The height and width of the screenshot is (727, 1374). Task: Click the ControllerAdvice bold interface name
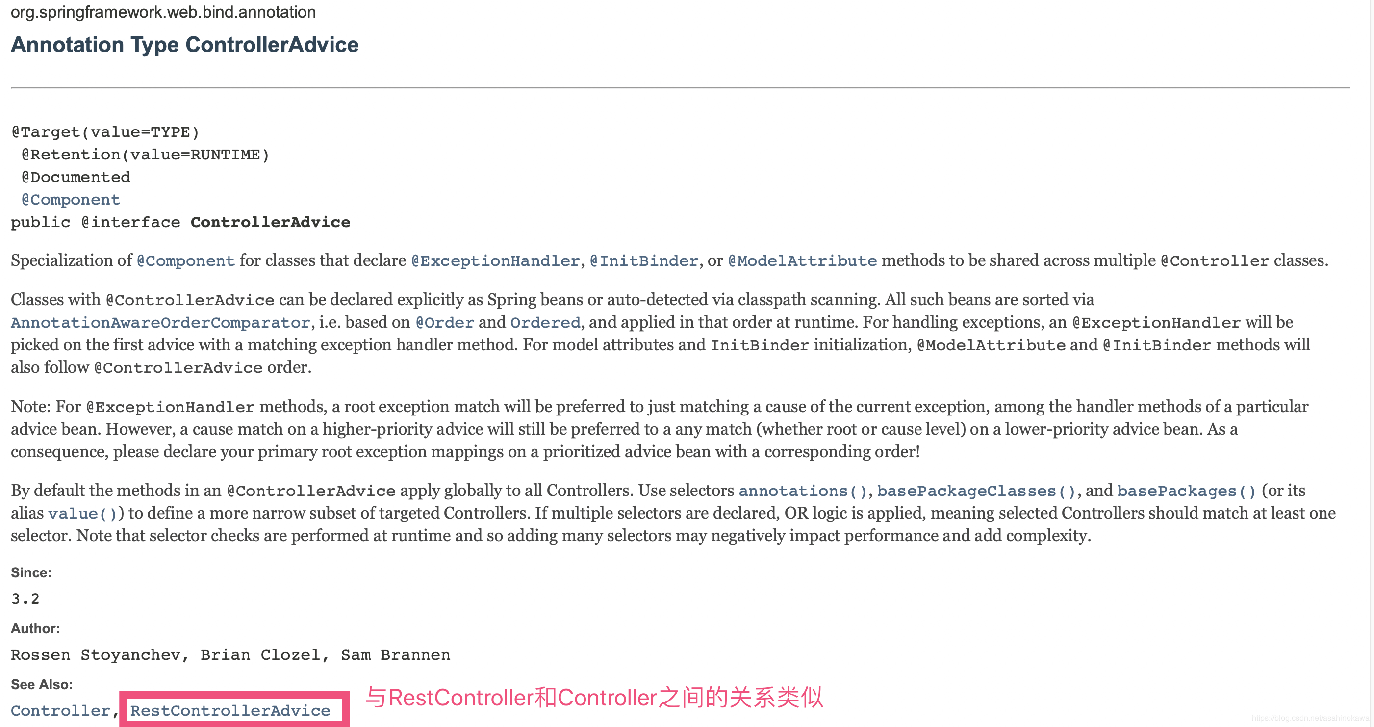[270, 222]
